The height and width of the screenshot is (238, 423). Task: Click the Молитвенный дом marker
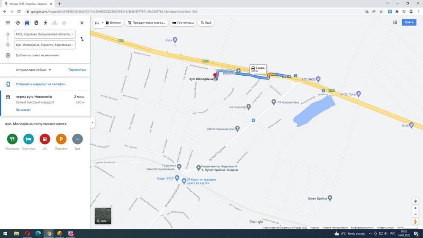[x=237, y=129]
